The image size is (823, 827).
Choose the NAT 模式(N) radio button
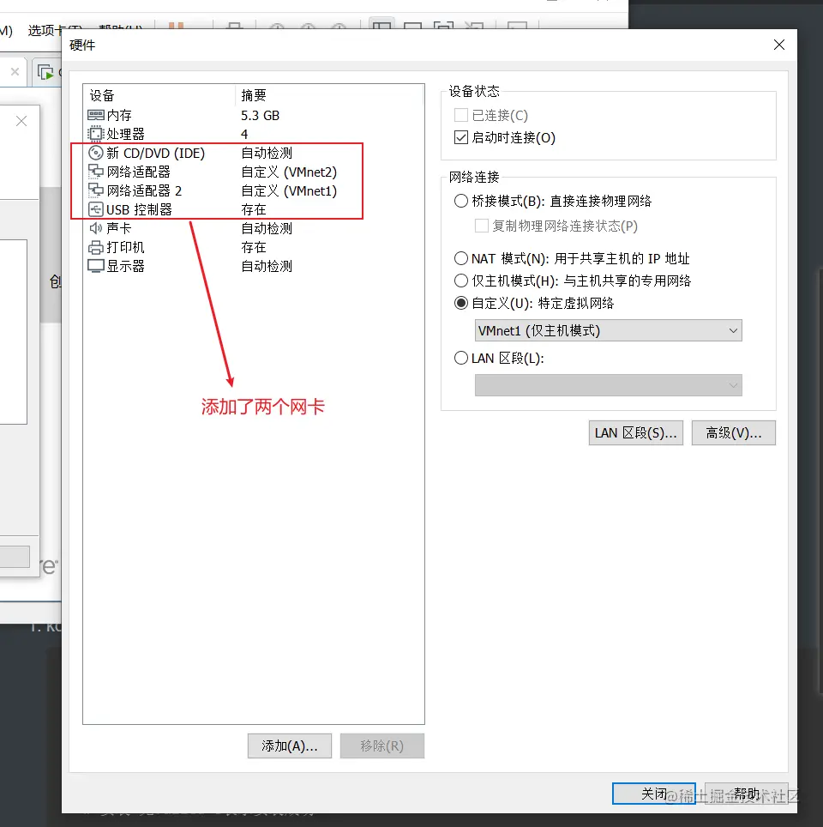(461, 258)
